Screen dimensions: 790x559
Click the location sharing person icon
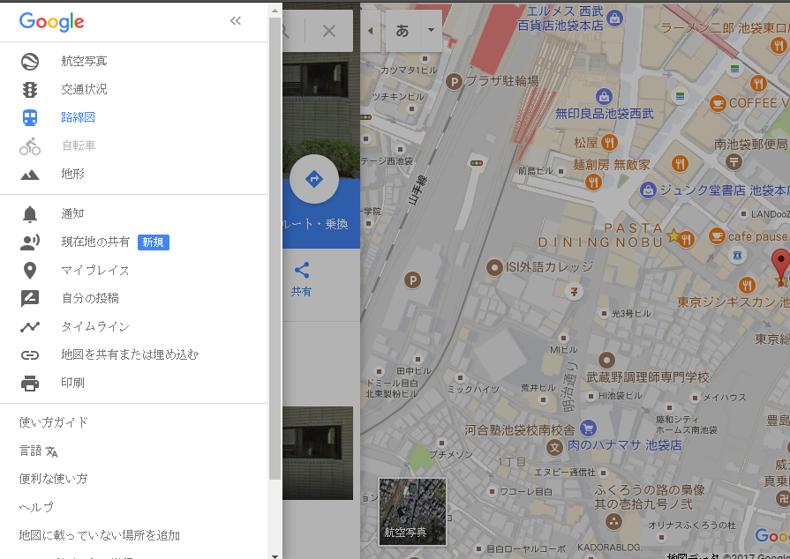30,242
